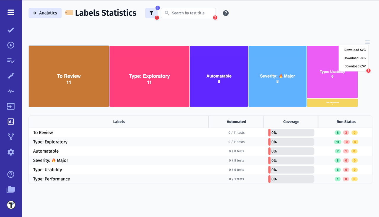Toggle the filter funnel button
Screen dimensions: 379x217
coord(152,13)
